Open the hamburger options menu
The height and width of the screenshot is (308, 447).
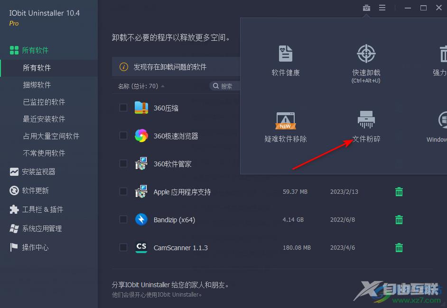(x=382, y=8)
